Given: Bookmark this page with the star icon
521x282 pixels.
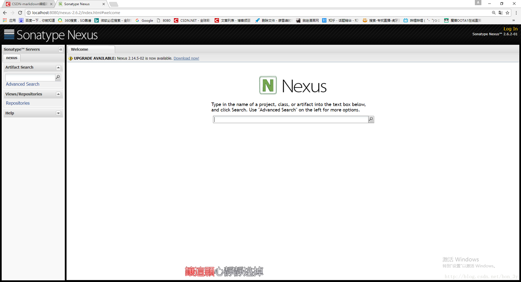Looking at the screenshot, I should [507, 13].
